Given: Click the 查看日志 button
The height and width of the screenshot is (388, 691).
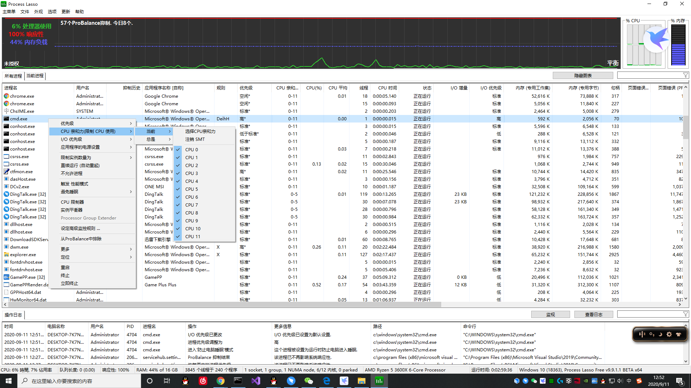Looking at the screenshot, I should tap(593, 314).
